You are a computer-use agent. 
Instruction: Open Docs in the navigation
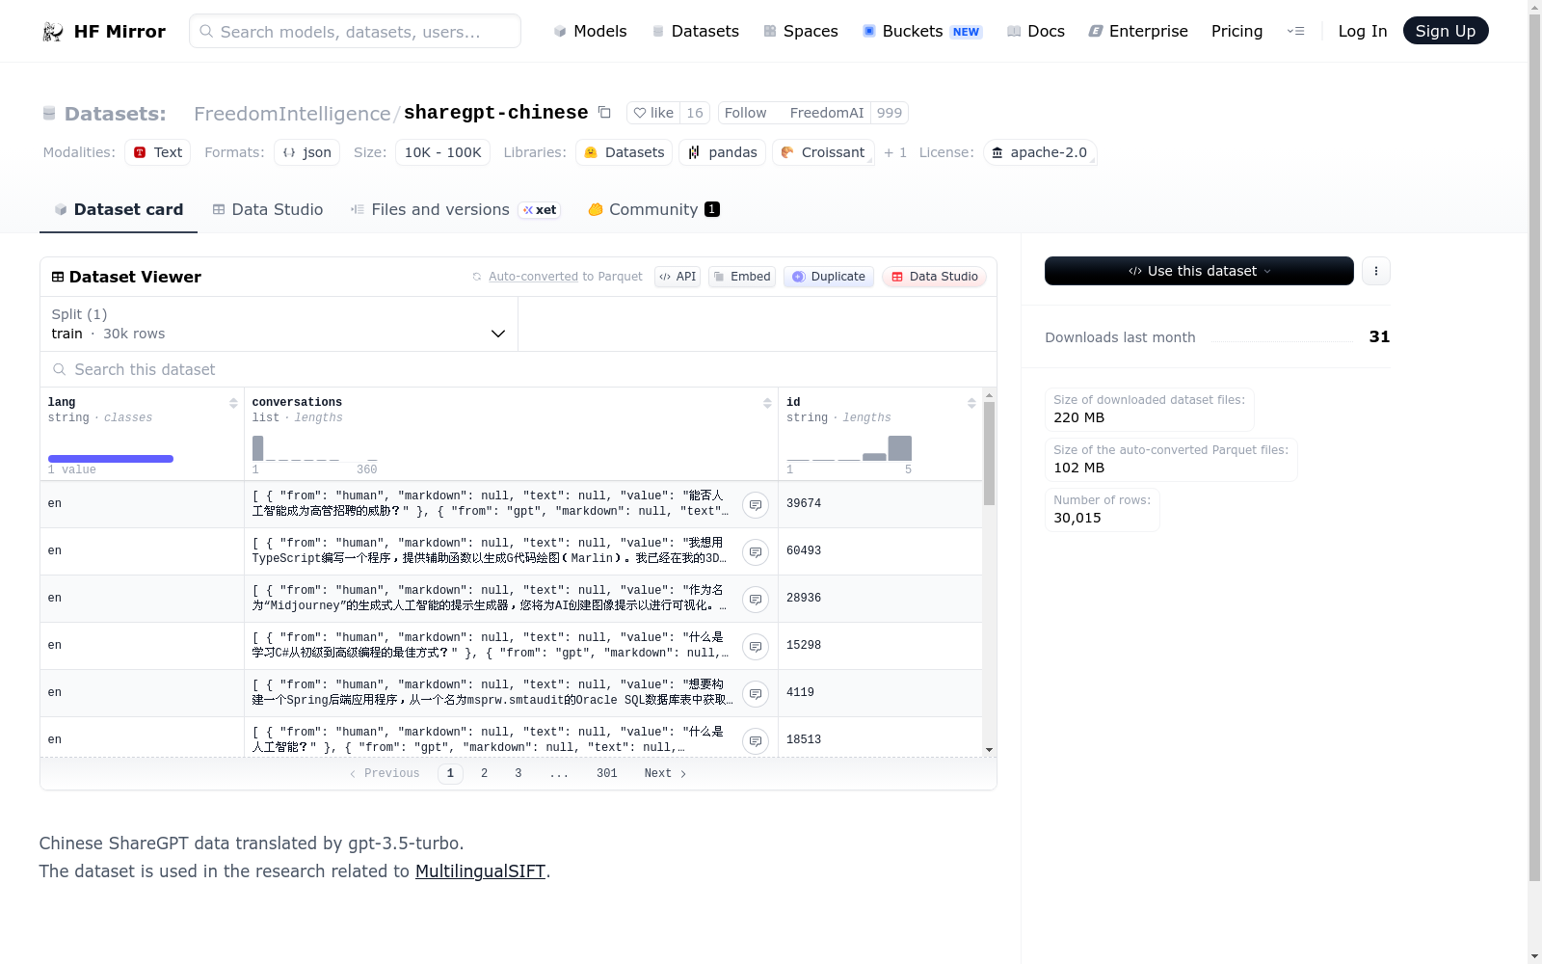[1035, 31]
